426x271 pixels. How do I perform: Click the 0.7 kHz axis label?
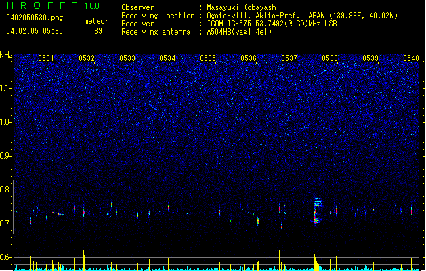tap(6, 224)
